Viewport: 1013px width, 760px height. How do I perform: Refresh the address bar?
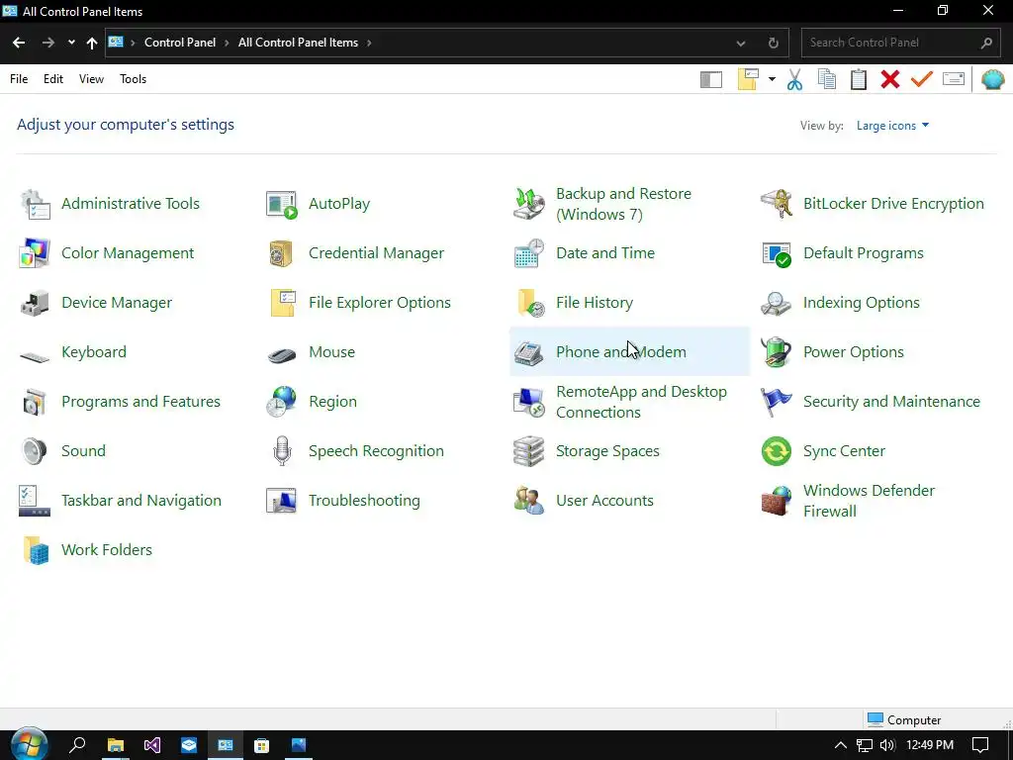[x=774, y=44]
